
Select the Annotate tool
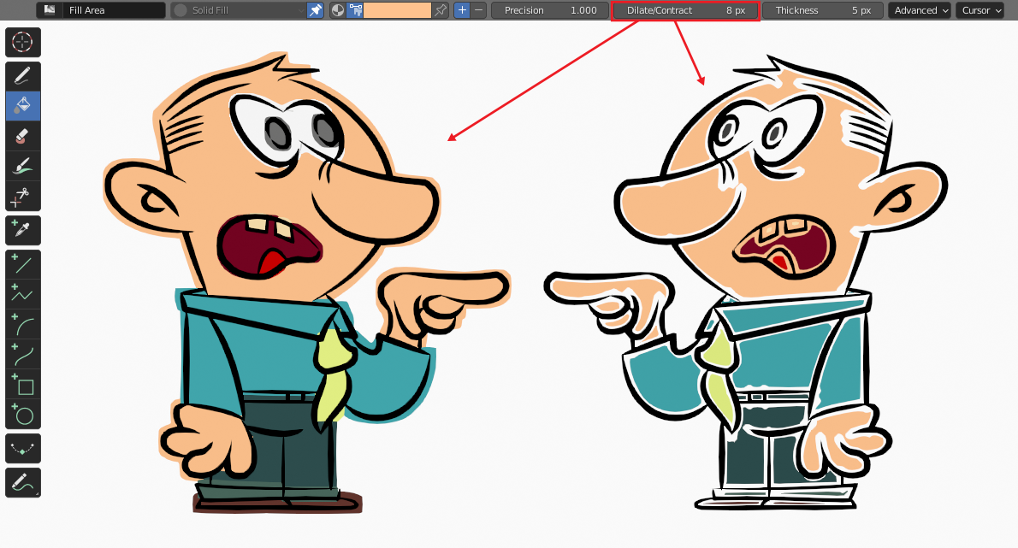(x=23, y=482)
